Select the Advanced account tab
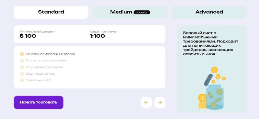The height and width of the screenshot is (119, 259). [209, 12]
